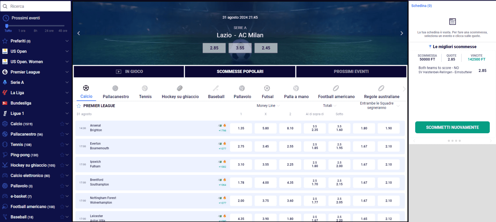Toggle the favorite star on e-basket (7)
The image size is (496, 222).
[62, 196]
